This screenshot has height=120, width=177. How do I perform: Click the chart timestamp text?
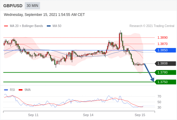tap(44, 15)
